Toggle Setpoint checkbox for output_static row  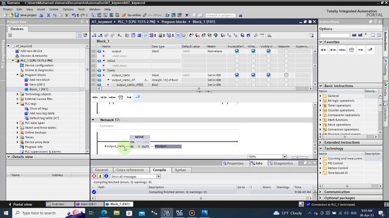[x=286, y=75]
